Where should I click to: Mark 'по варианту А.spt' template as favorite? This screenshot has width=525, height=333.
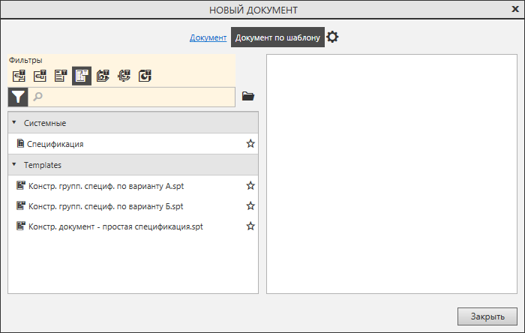[x=250, y=185]
